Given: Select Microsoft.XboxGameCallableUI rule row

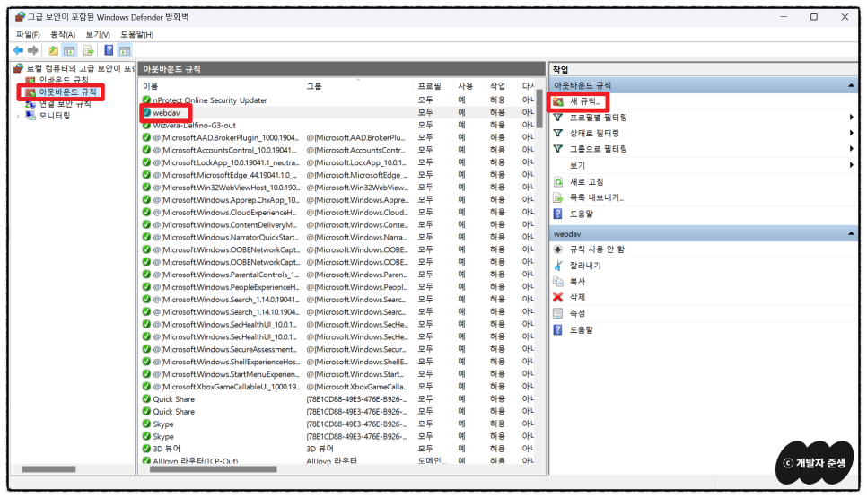Looking at the screenshot, I should [x=337, y=387].
